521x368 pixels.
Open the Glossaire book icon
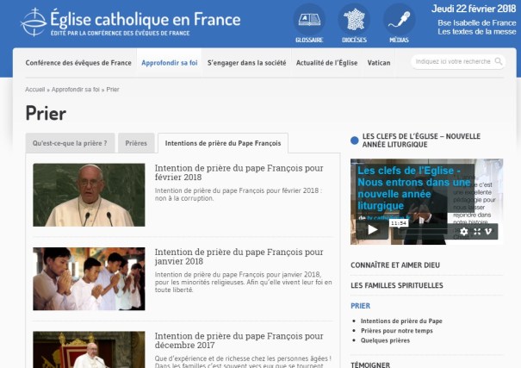click(x=309, y=19)
